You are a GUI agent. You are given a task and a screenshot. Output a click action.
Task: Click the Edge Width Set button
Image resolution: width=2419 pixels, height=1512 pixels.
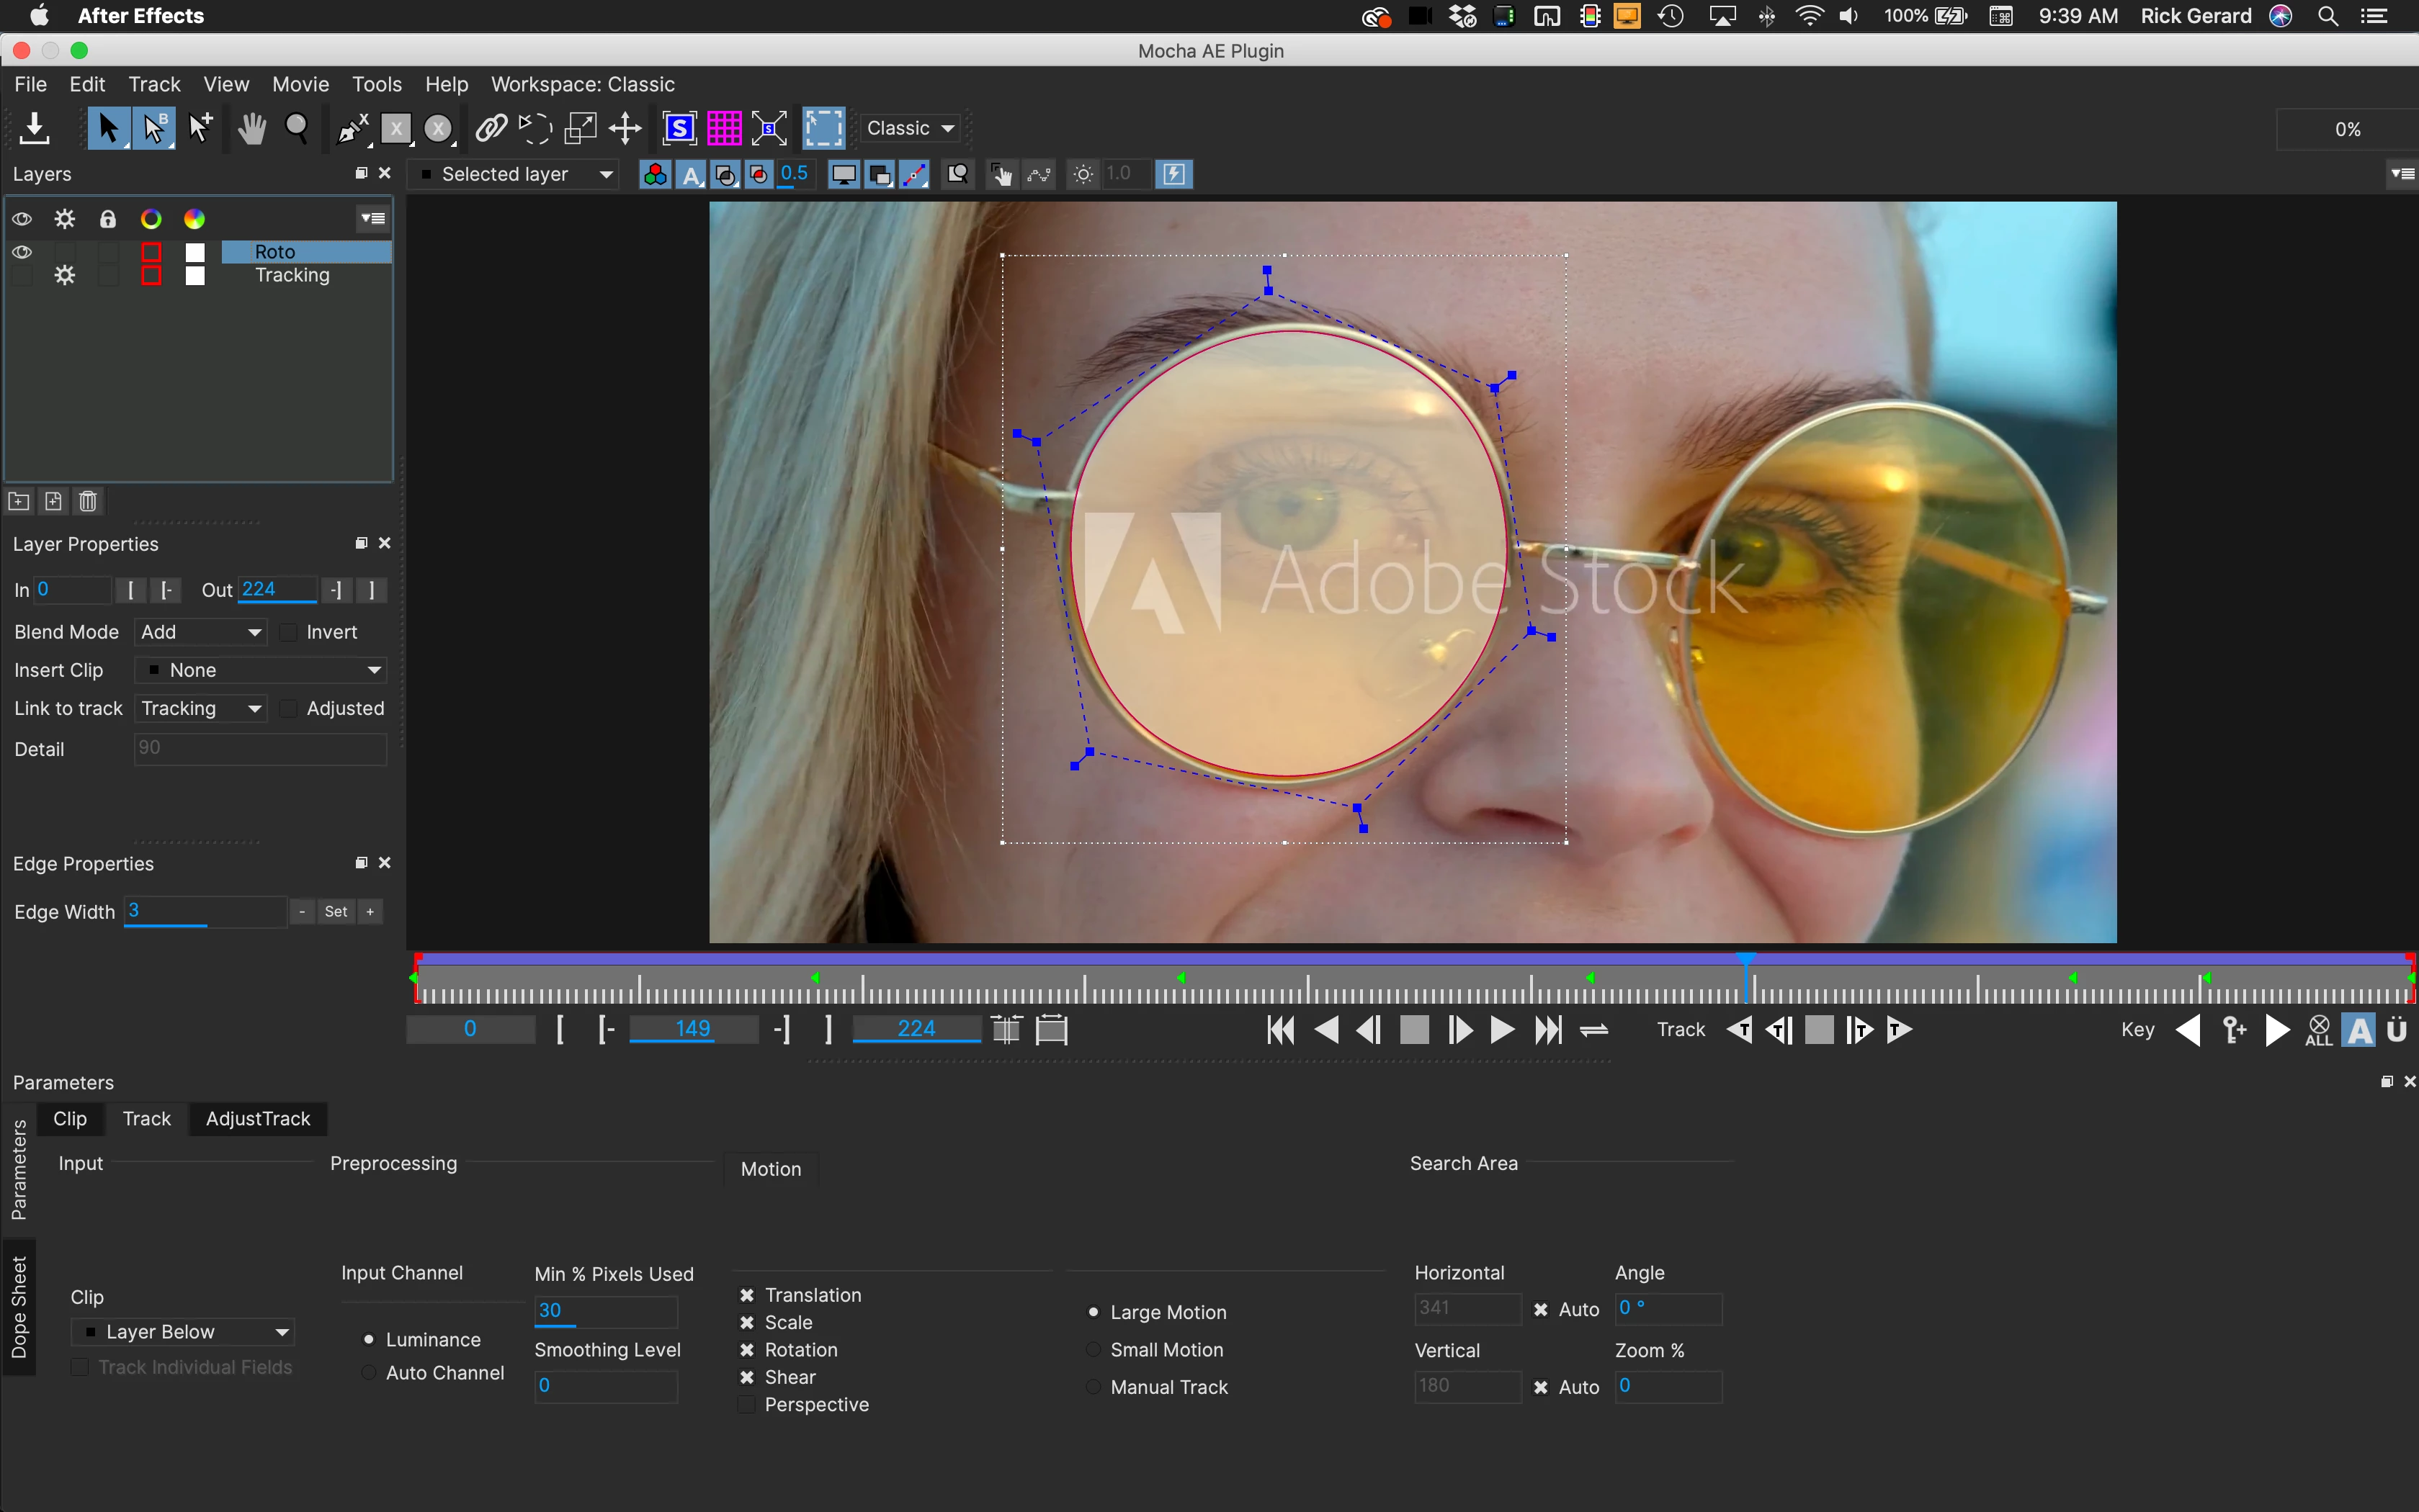point(336,911)
